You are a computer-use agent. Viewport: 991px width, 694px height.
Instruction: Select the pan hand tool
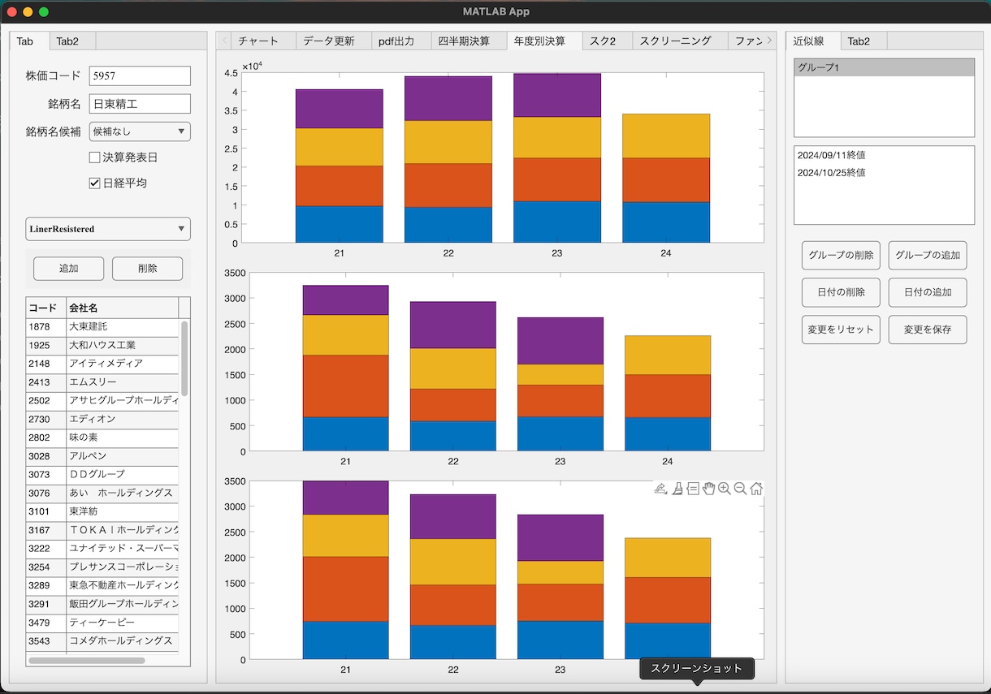click(x=708, y=489)
